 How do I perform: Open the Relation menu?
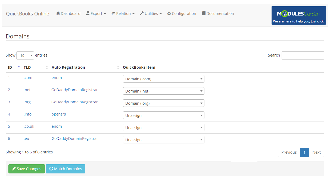(123, 13)
